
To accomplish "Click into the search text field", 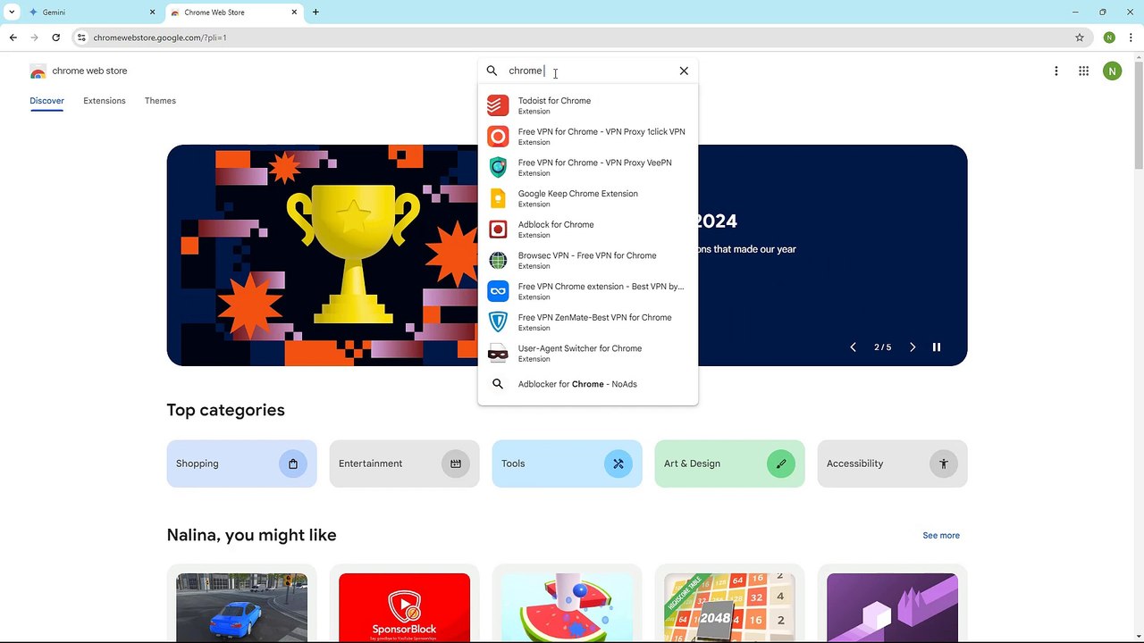I will pos(588,71).
